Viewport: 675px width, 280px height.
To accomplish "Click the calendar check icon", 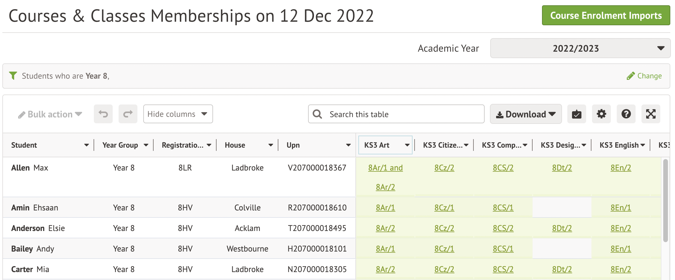I will (576, 114).
